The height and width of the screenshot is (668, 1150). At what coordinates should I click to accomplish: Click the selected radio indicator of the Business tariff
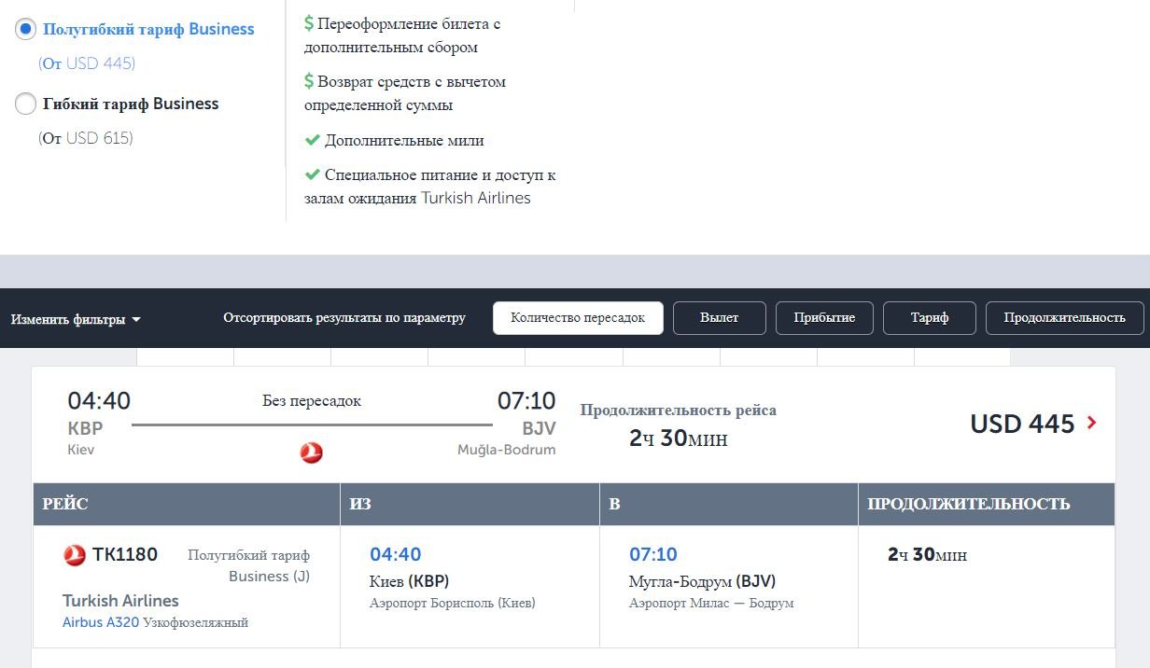click(x=25, y=29)
